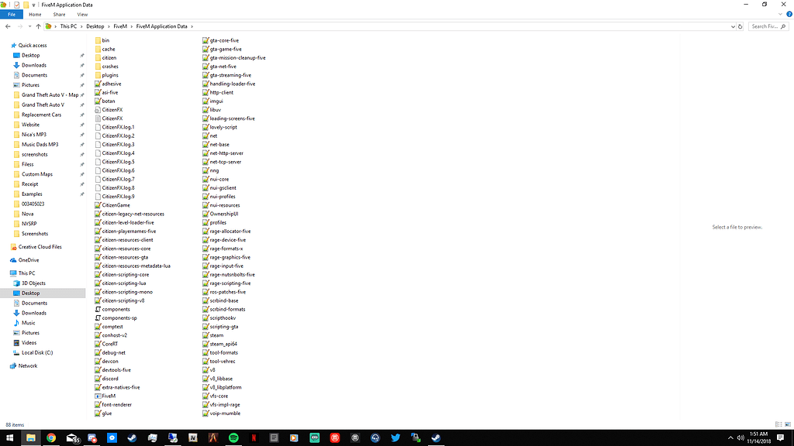Click the Search FiveM Application Data box
Screen dimensions: 794x446
click(x=768, y=26)
